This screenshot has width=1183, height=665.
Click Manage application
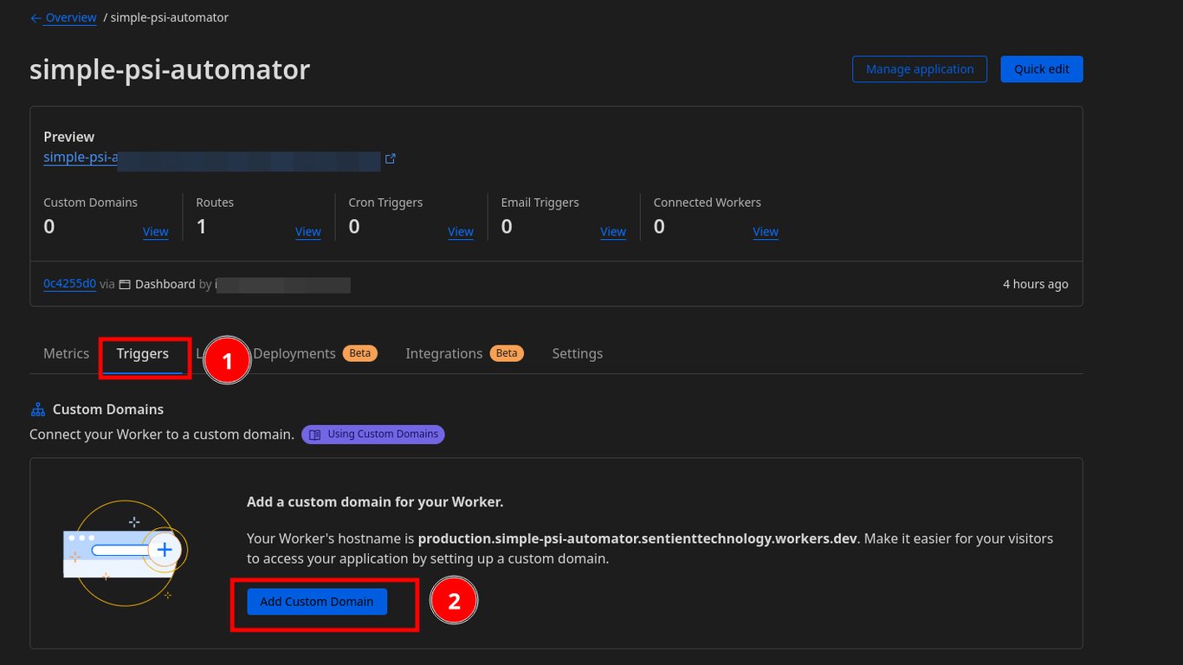tap(920, 68)
